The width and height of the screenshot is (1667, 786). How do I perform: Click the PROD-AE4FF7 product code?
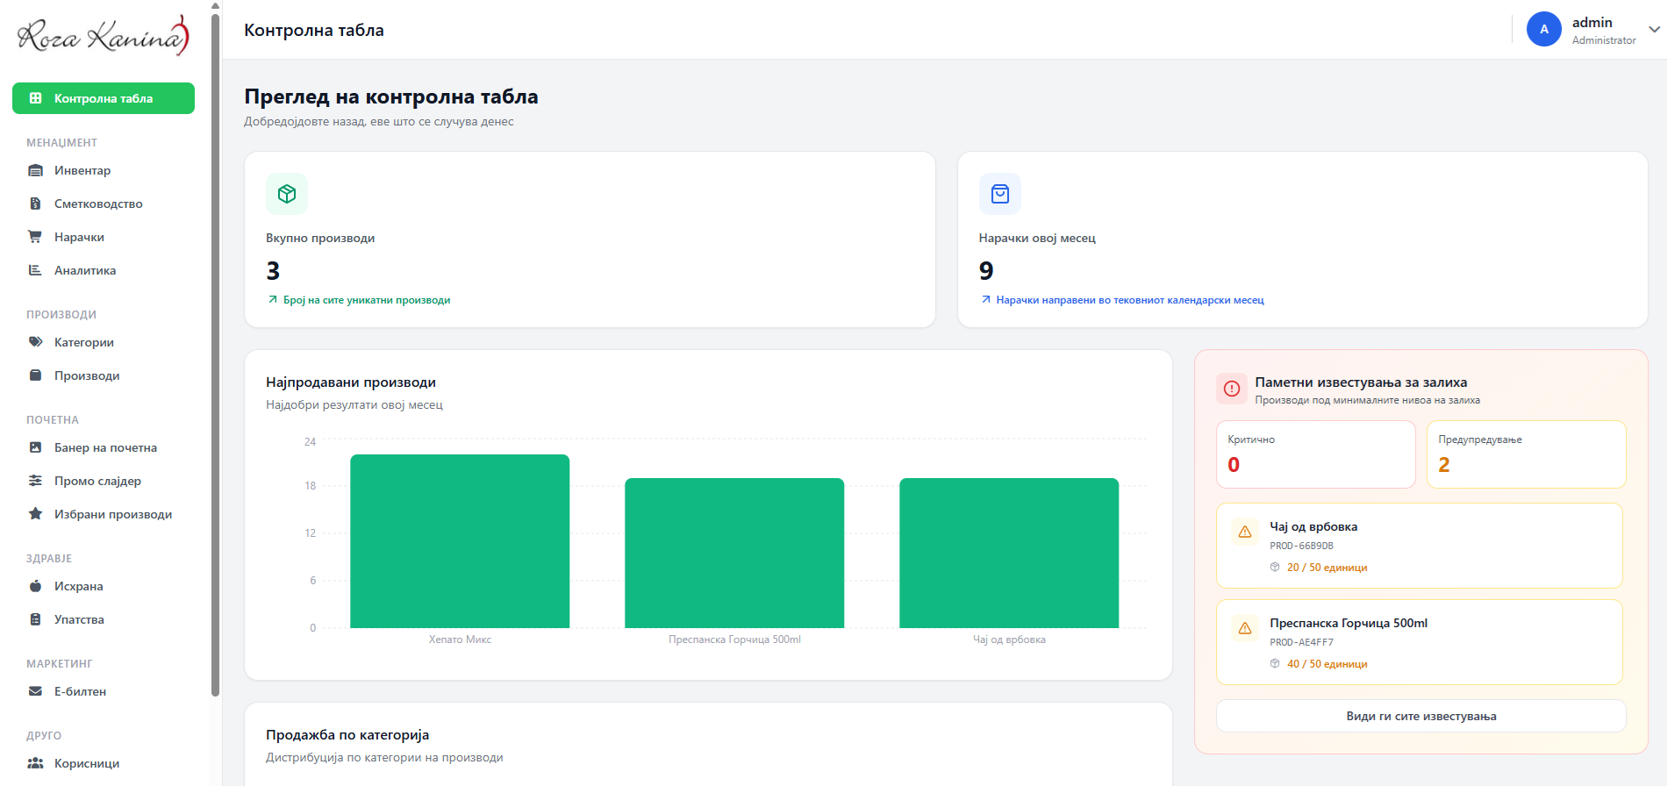[1301, 642]
